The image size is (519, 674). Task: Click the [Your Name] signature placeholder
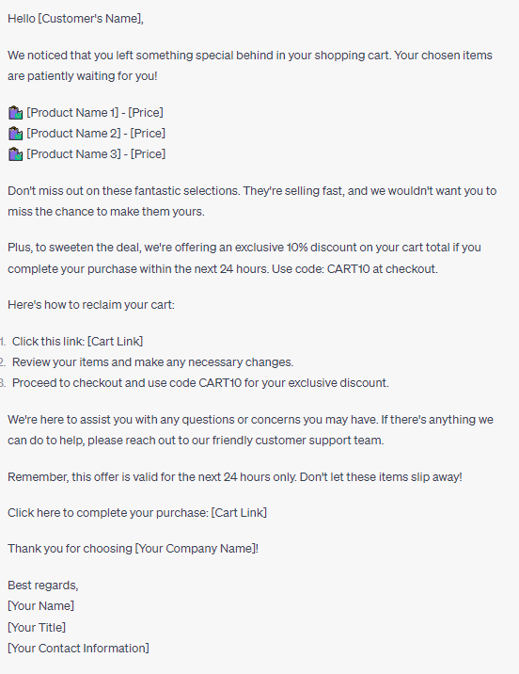[40, 606]
